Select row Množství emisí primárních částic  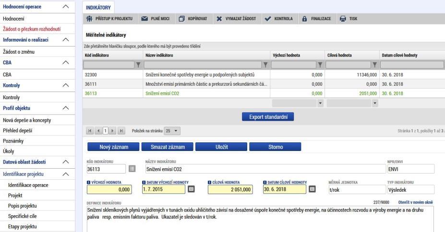tap(264, 84)
